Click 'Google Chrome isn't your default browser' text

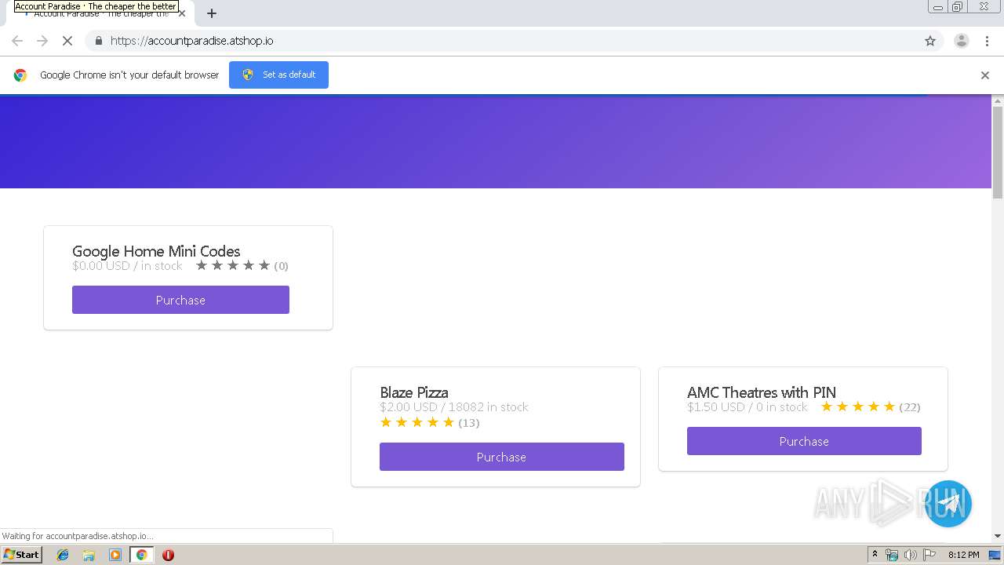(129, 75)
